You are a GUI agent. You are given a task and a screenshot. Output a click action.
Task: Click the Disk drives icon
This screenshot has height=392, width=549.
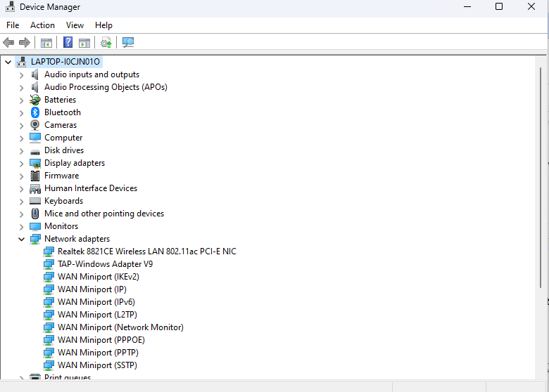click(35, 151)
